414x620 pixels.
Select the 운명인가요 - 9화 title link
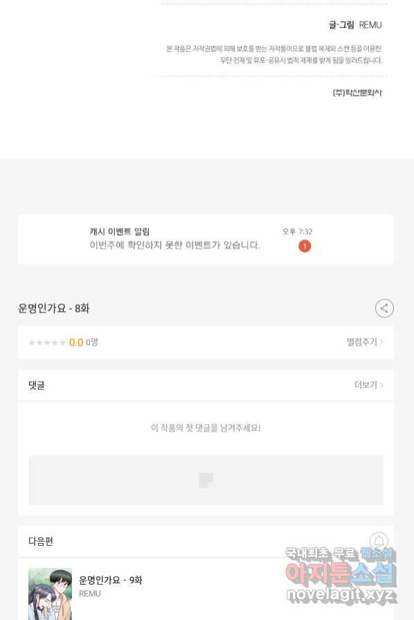tap(111, 580)
